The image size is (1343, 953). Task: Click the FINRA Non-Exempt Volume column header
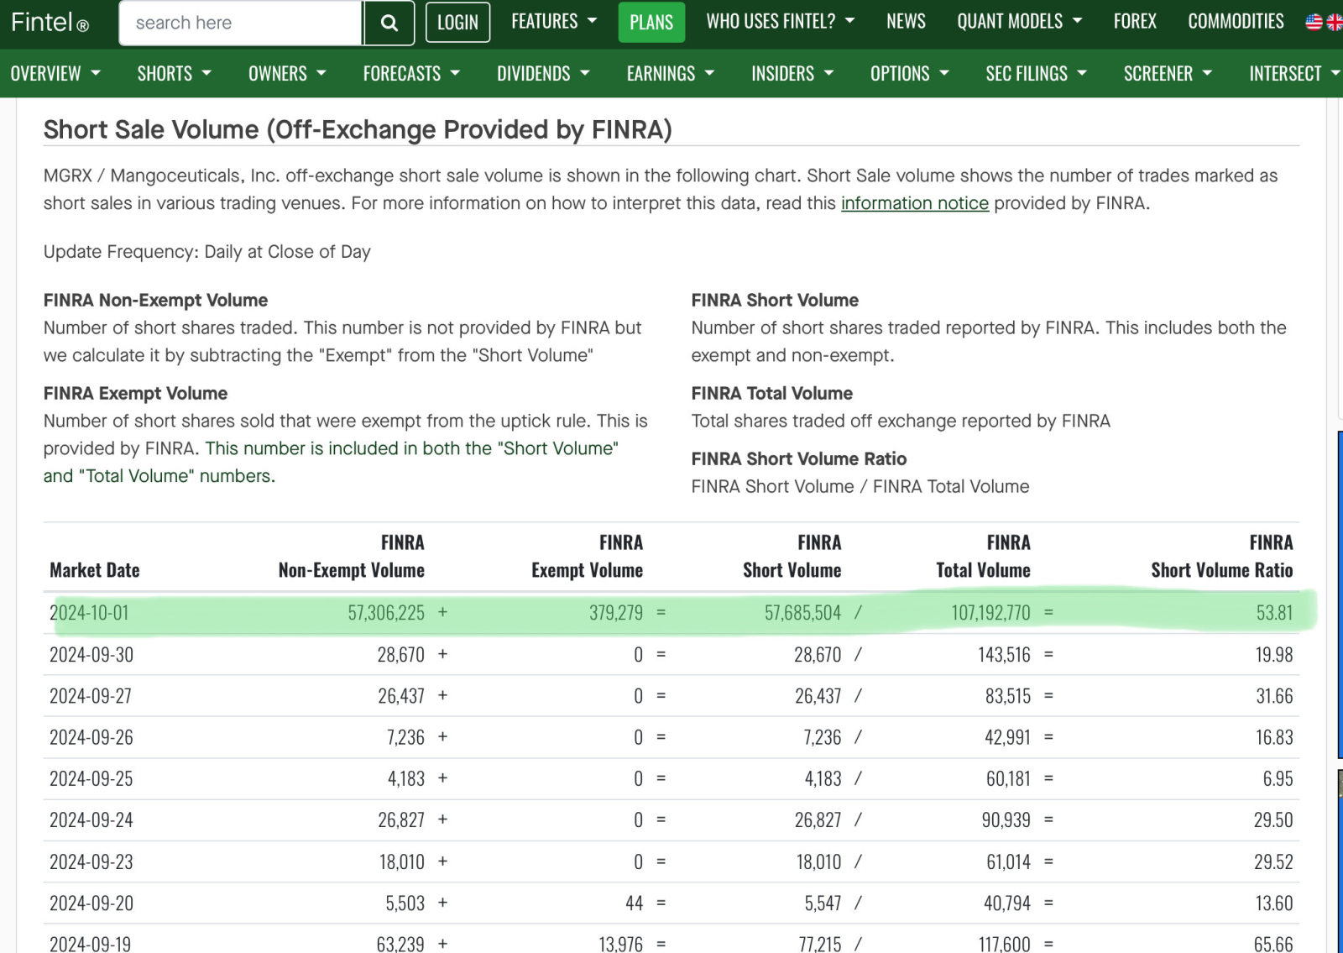click(x=351, y=556)
